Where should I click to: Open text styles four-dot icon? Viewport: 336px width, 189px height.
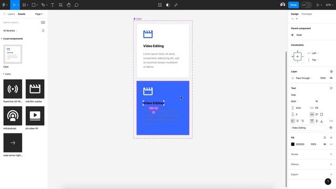coord(331,88)
